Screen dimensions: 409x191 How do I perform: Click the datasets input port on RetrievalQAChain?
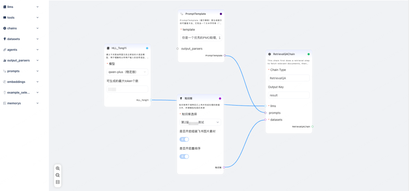coord(265,120)
